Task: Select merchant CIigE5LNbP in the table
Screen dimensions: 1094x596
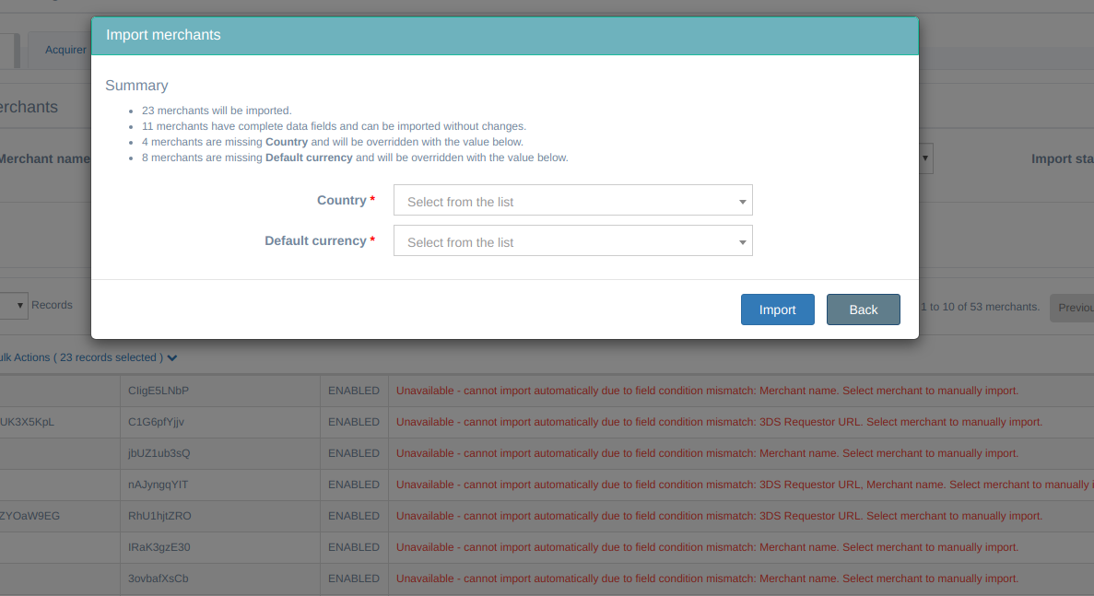Action: (x=159, y=391)
